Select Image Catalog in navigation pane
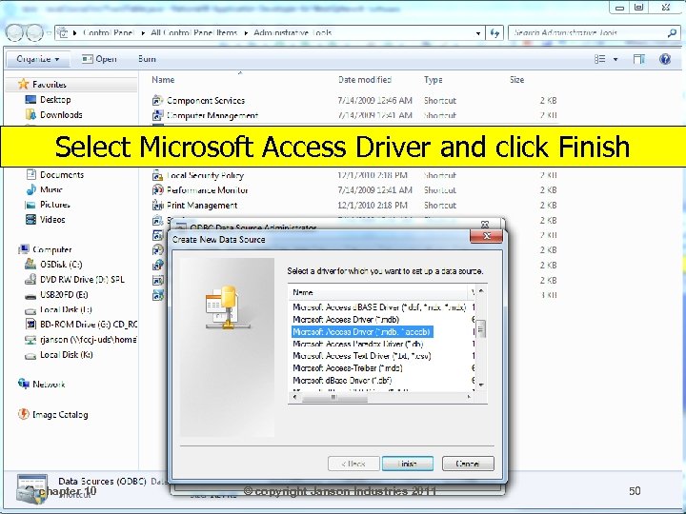Viewport: 686px width, 514px height. point(53,414)
